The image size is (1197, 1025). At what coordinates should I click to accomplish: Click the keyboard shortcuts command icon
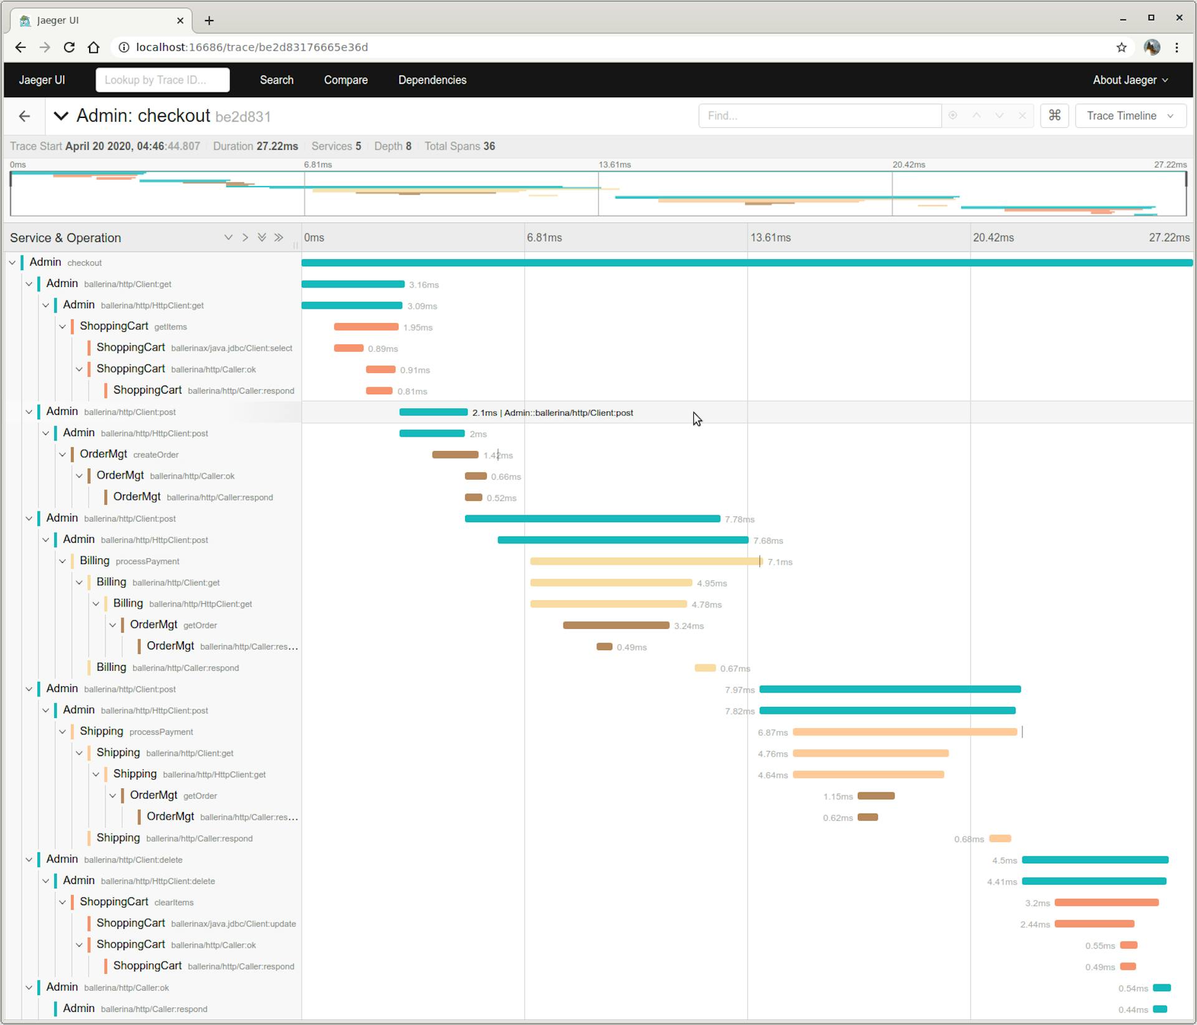pos(1054,115)
